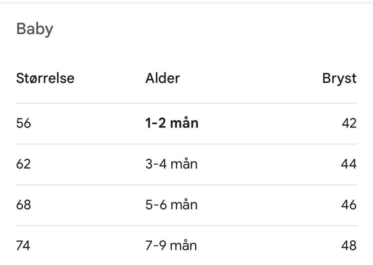Select size 62 in the table
The image size is (373, 265).
[23, 164]
